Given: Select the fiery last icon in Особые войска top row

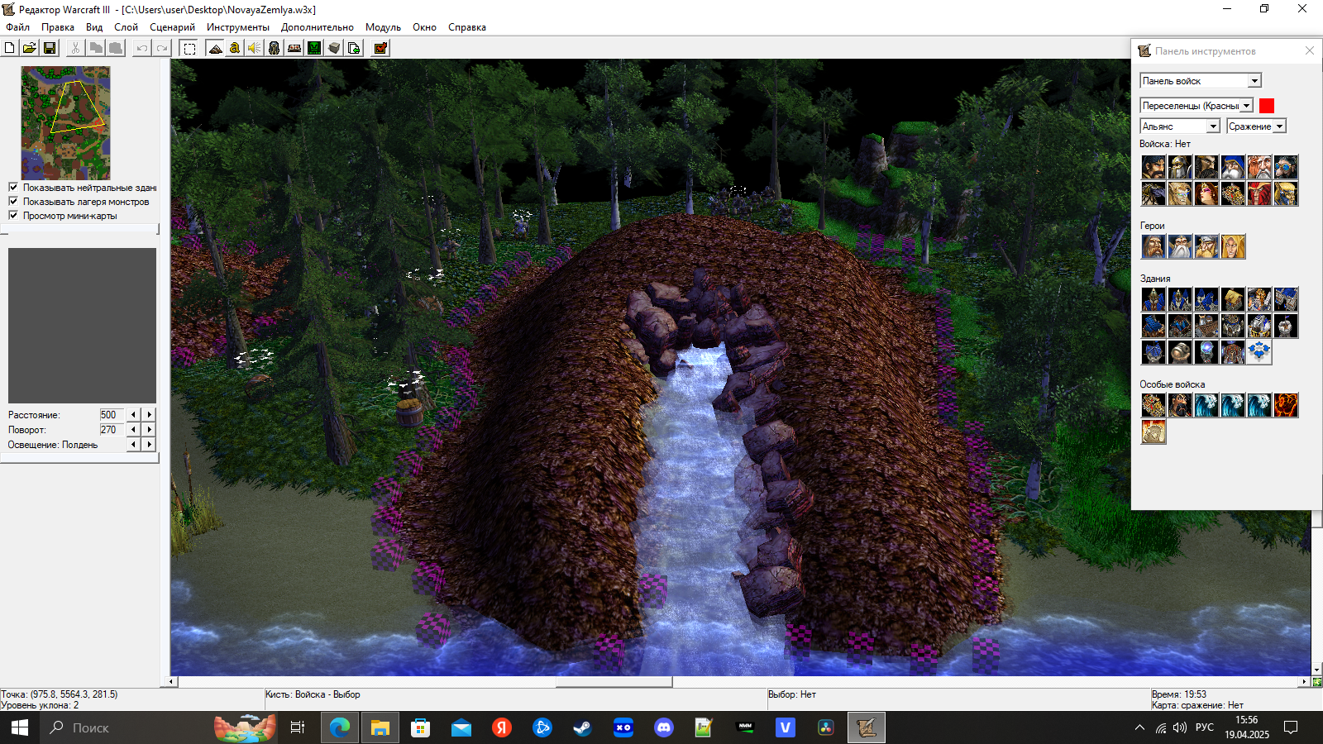Looking at the screenshot, I should click(x=1286, y=405).
